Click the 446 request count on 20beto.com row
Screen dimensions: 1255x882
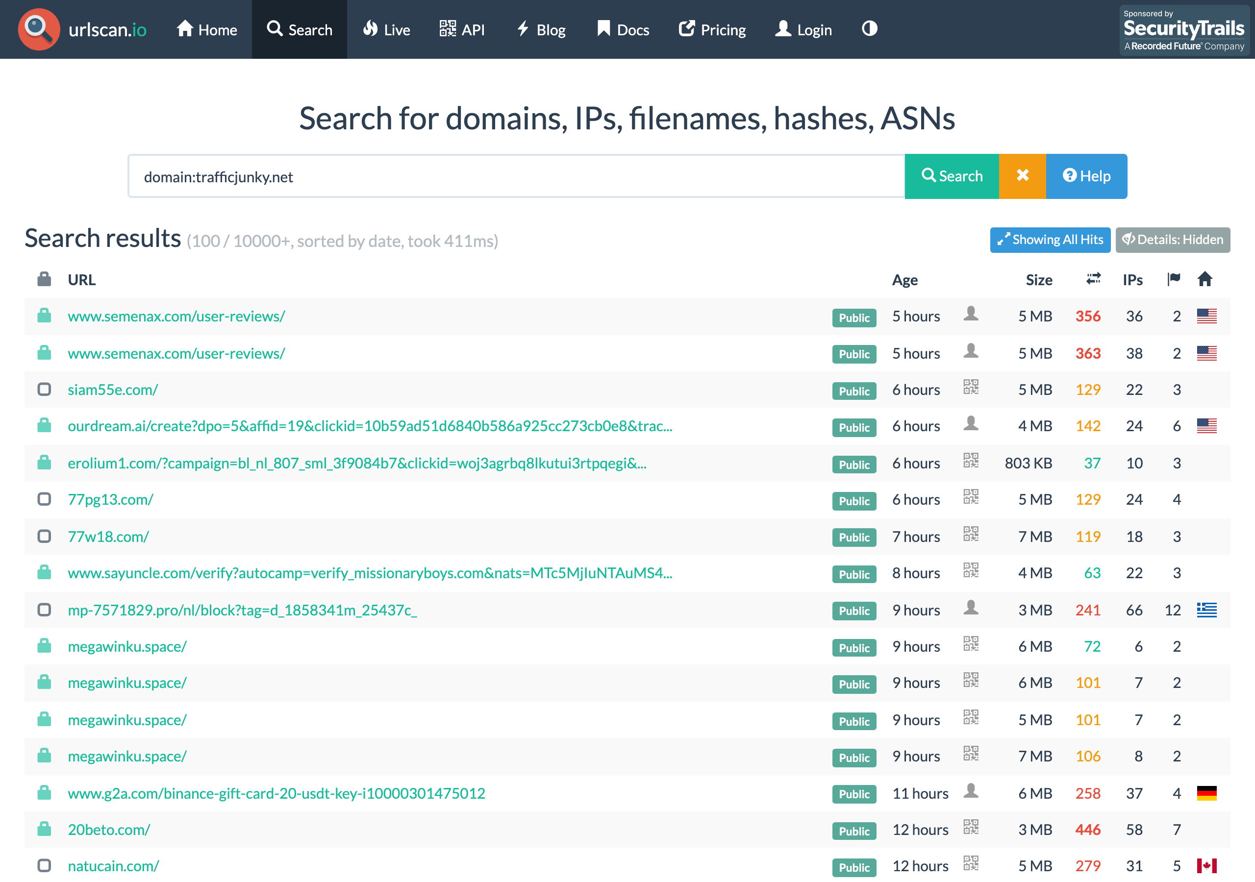click(x=1088, y=830)
